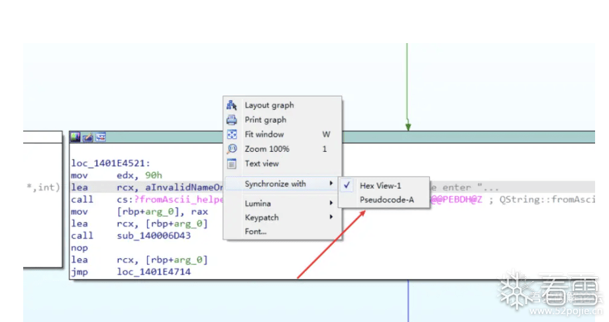This screenshot has width=609, height=322.
Task: Click the QString::fromAsci comment
Action: (x=547, y=199)
